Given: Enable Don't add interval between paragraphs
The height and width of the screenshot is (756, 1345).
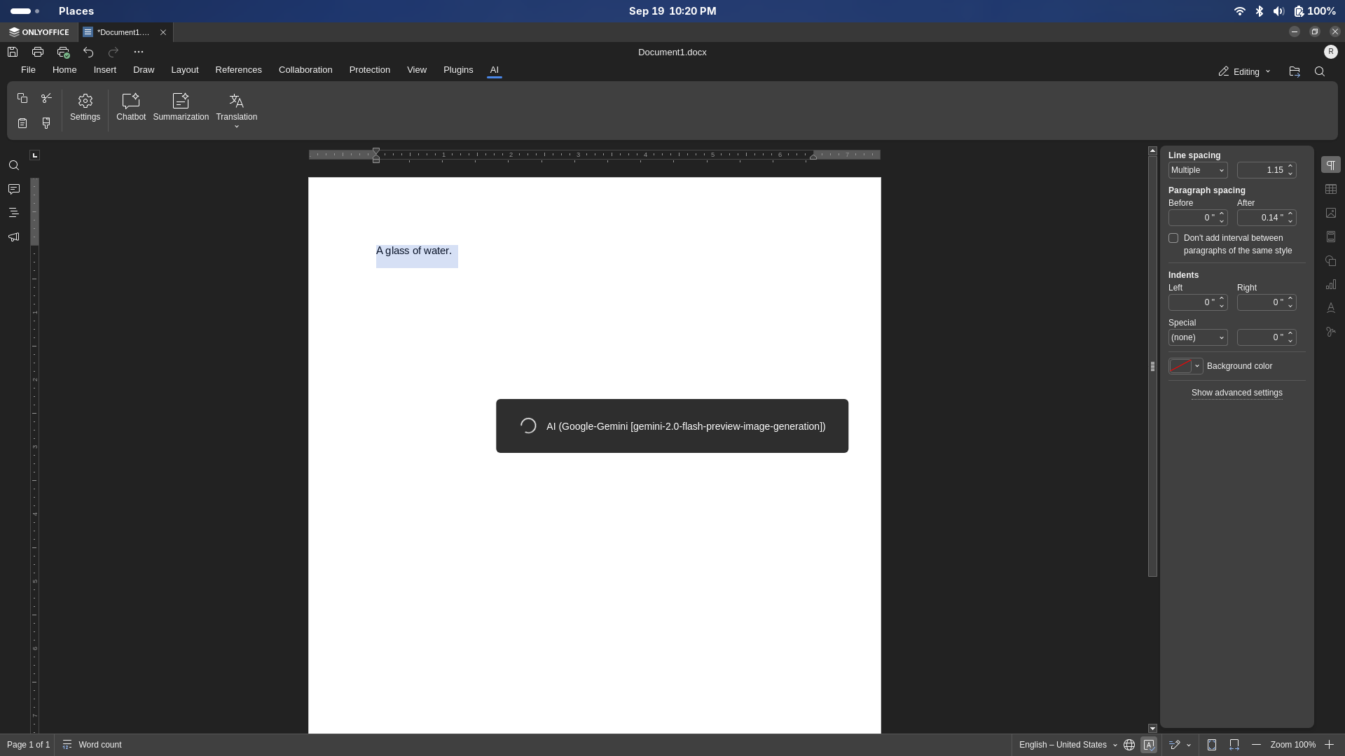Looking at the screenshot, I should pyautogui.click(x=1173, y=238).
